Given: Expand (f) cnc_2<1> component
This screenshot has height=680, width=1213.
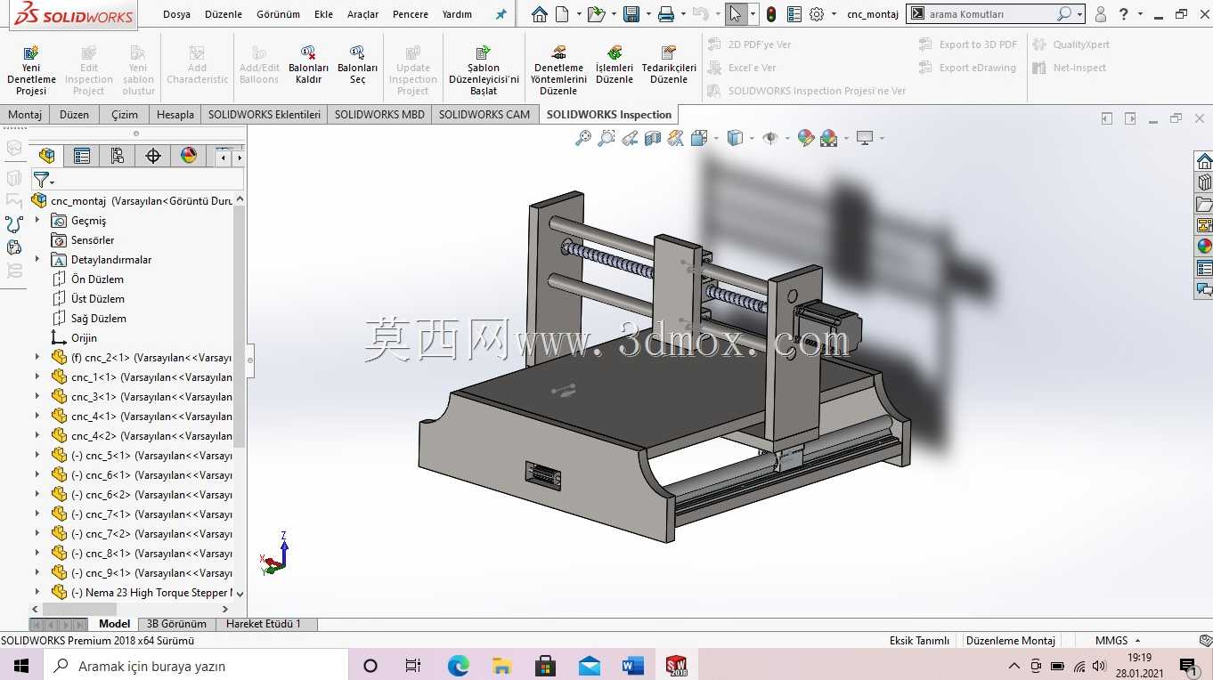Looking at the screenshot, I should pyautogui.click(x=37, y=357).
